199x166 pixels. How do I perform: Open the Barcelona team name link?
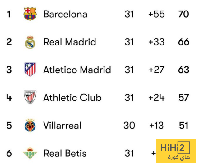pyautogui.click(x=65, y=14)
